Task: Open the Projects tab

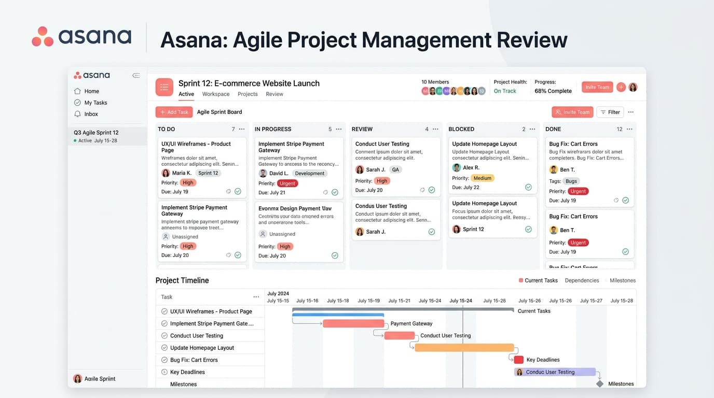Action: (248, 94)
